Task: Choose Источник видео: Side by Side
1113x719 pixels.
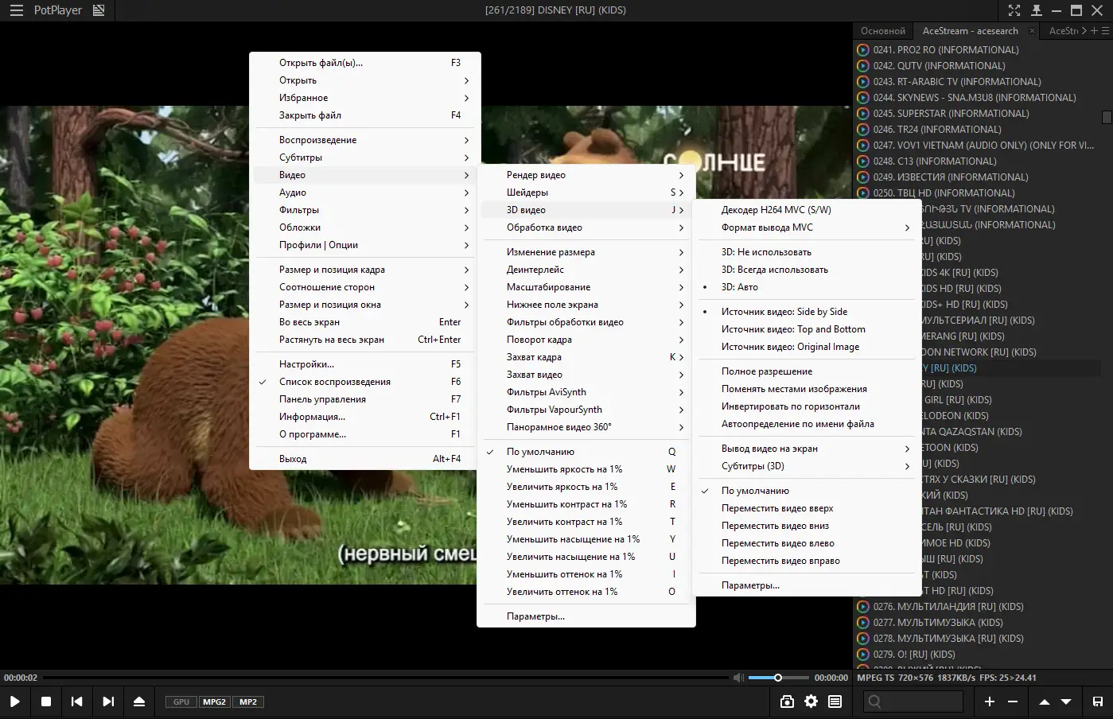Action: (806, 312)
